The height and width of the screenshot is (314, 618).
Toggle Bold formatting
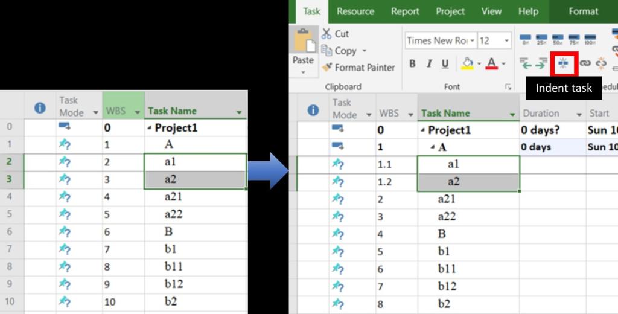point(412,64)
